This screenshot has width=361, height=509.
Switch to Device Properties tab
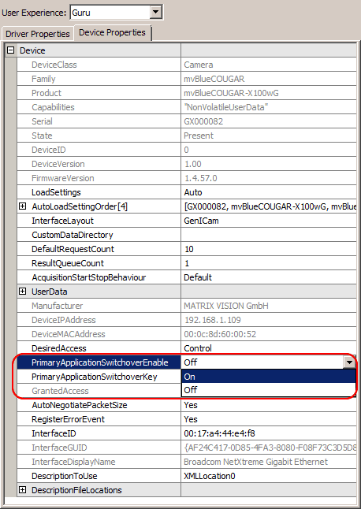click(113, 33)
